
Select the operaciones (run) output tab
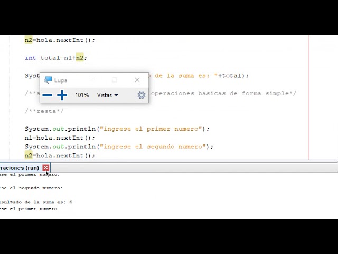click(20, 168)
